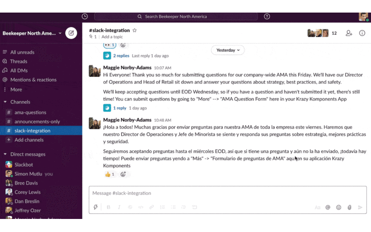Open the Beekeeper North America workspace menu
The width and height of the screenshot is (371, 232).
click(32, 33)
